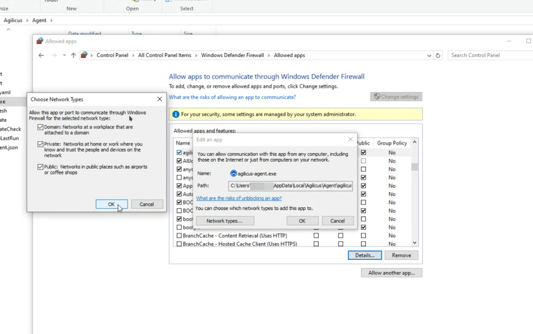
Task: Open the recent locations dropdown arrow
Action: (64, 55)
